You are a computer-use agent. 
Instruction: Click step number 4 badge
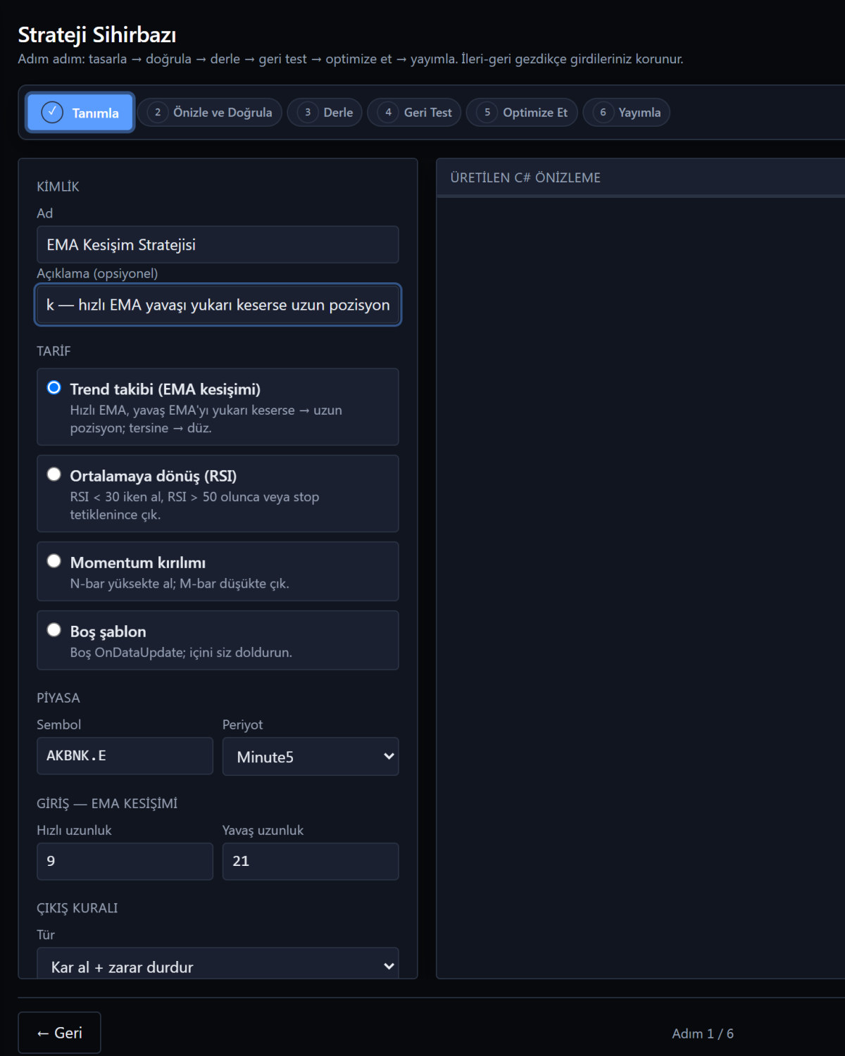(388, 113)
